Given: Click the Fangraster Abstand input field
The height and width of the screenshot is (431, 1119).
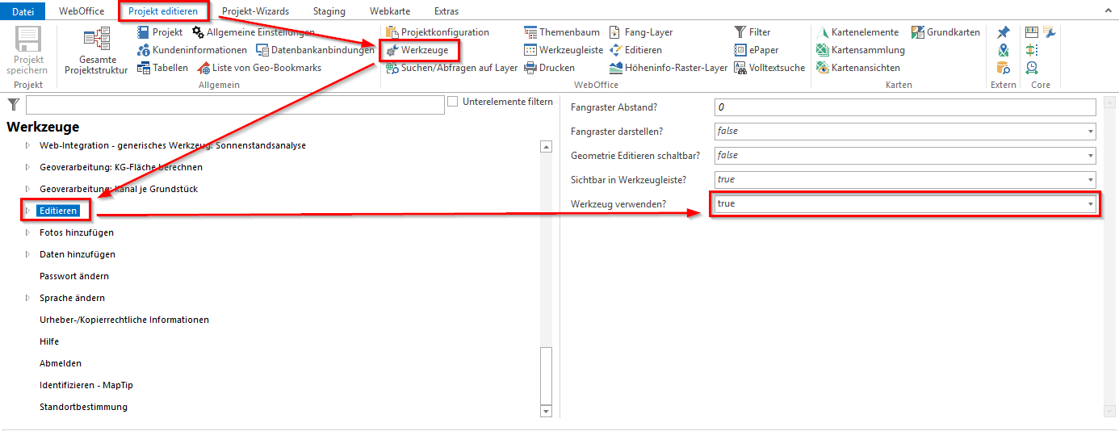Looking at the screenshot, I should [904, 107].
